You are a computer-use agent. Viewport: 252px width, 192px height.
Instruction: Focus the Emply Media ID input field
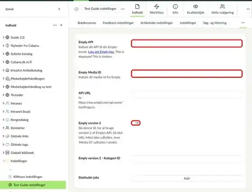coord(187,74)
